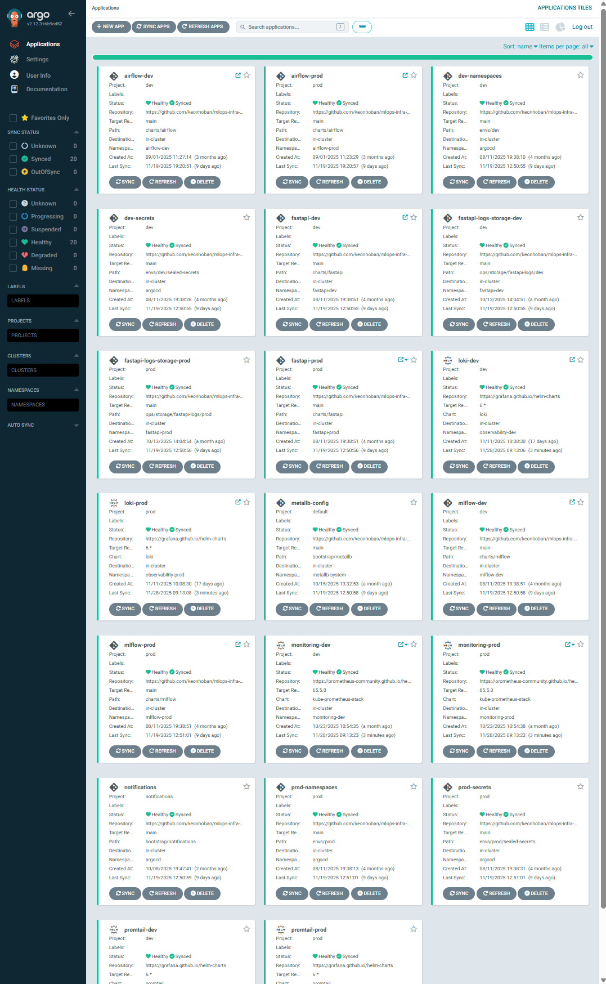Collapse the Clusters filter section

pos(77,356)
